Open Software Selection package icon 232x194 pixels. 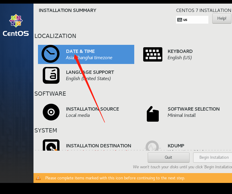[x=153, y=114]
